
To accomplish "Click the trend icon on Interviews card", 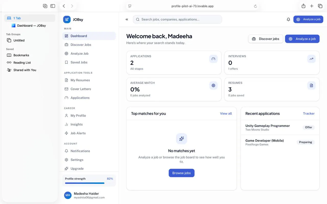I will tap(311, 59).
